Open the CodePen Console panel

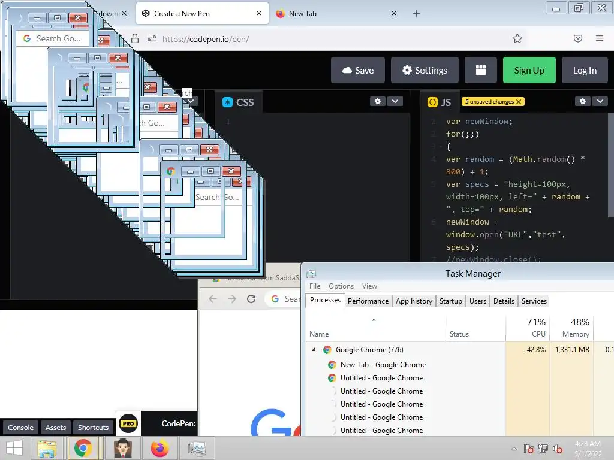pos(20,428)
